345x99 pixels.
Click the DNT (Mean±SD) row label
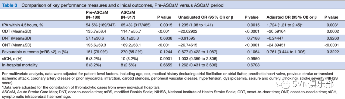[x=16, y=38]
